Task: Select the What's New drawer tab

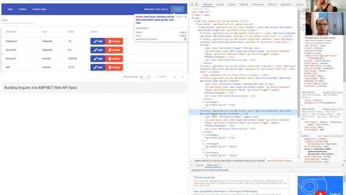Action: point(212,165)
